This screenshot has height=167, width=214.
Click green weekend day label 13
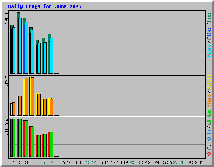pyautogui.click(x=88, y=162)
